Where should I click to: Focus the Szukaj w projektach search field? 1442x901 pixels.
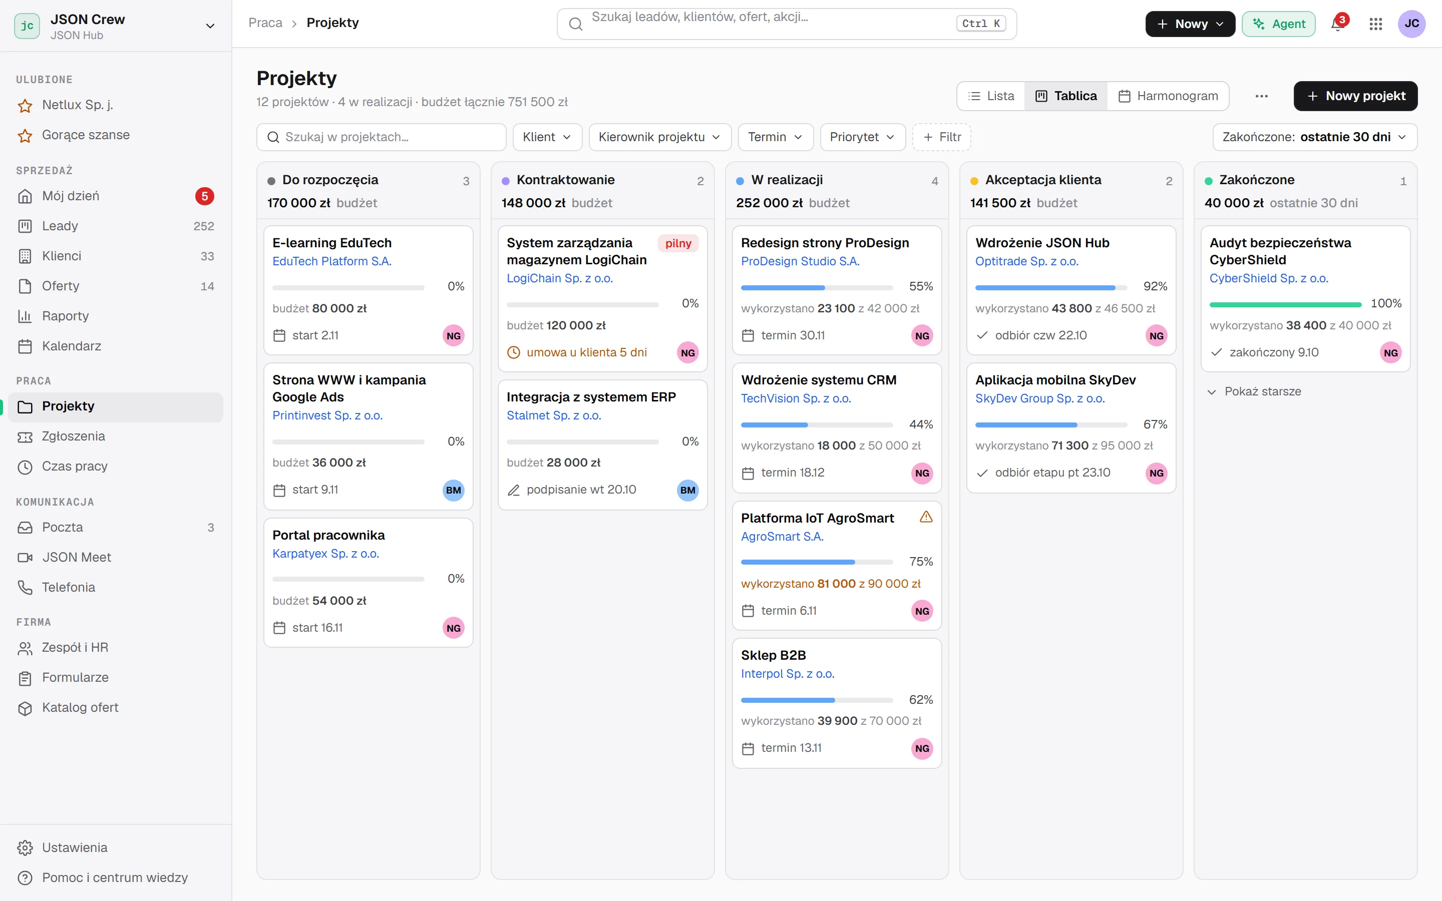[382, 137]
